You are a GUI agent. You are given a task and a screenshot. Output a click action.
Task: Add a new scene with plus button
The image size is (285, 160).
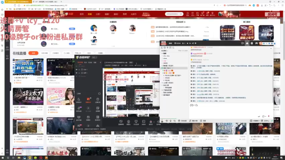pos(100,63)
